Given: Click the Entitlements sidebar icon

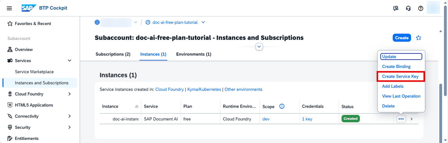Looking at the screenshot, I should (x=10, y=139).
